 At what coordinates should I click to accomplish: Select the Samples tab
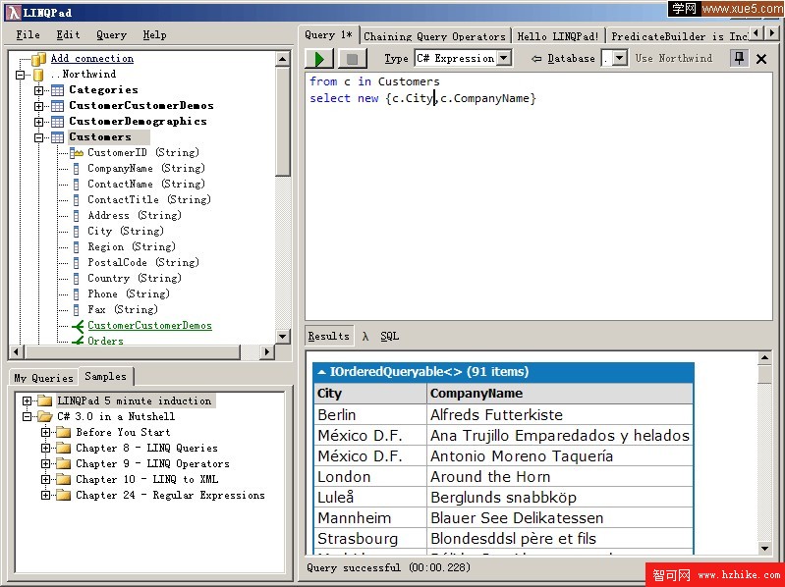(106, 377)
